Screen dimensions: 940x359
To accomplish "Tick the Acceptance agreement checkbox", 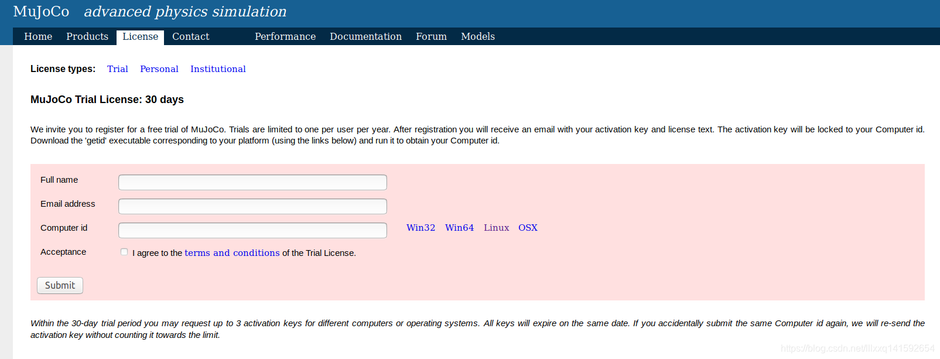I will coord(124,252).
